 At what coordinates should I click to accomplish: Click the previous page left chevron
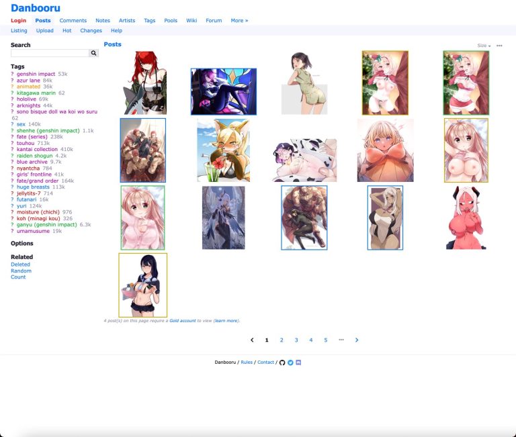click(252, 340)
